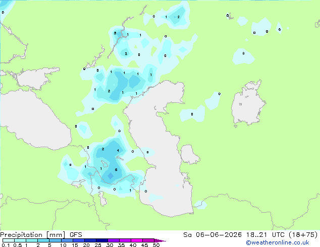This screenshot has height=247, width=320.
Task: Click the 1–2 mm legend color box
Action: tap(32, 240)
